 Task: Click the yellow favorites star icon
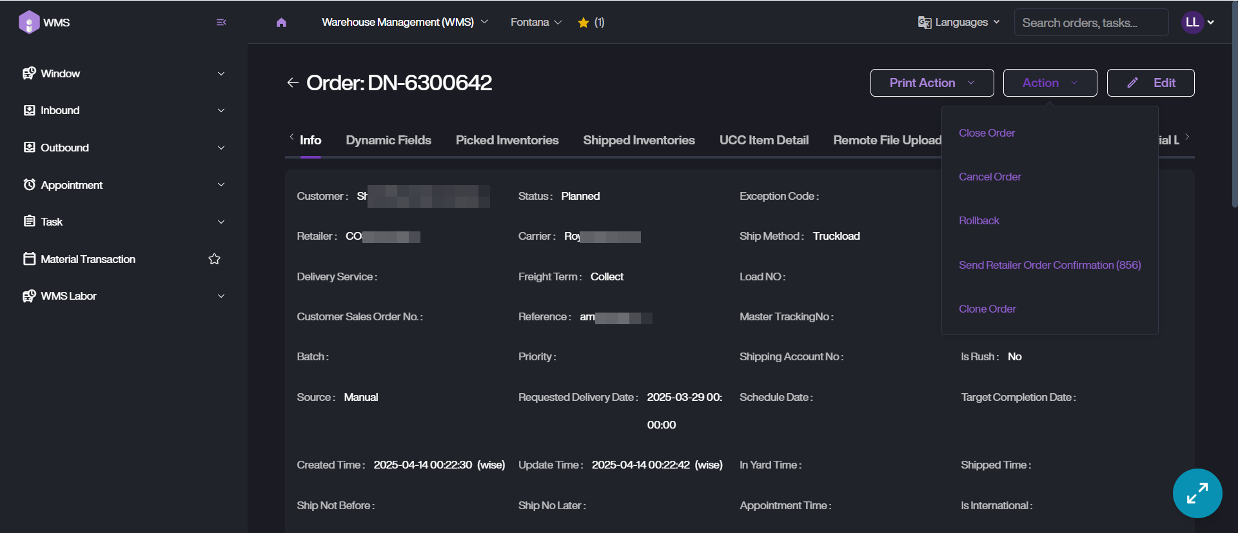584,23
